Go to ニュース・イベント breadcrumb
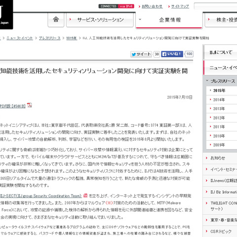237x237 pixels. (x=20, y=38)
